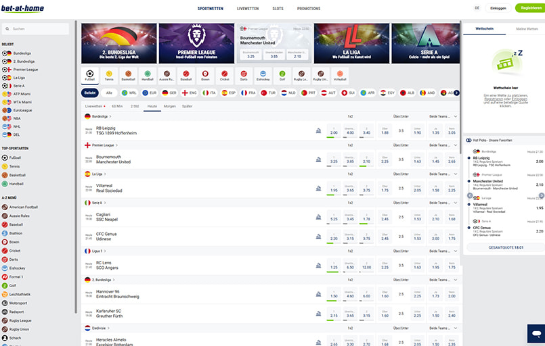Viewport: 545px width, 346px height.
Task: Click the Suchen search field
Action: [x=35, y=29]
